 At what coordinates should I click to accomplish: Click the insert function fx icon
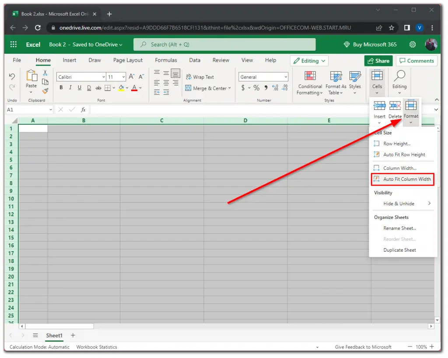(x=83, y=110)
